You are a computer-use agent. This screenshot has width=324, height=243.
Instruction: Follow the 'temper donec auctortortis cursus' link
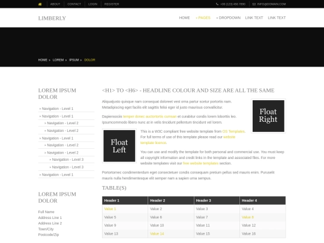[149, 116]
